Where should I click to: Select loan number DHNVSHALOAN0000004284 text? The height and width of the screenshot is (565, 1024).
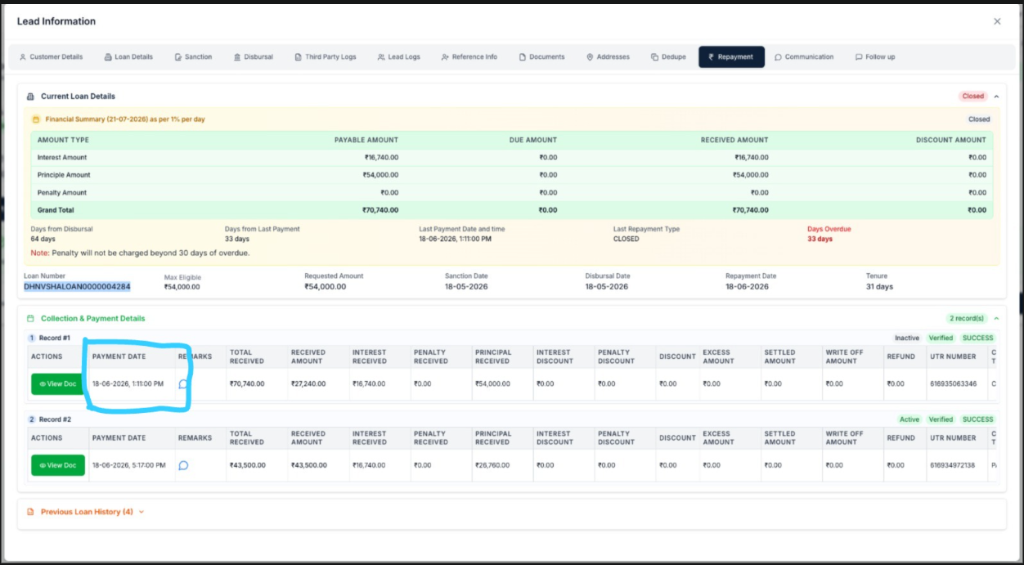77,287
